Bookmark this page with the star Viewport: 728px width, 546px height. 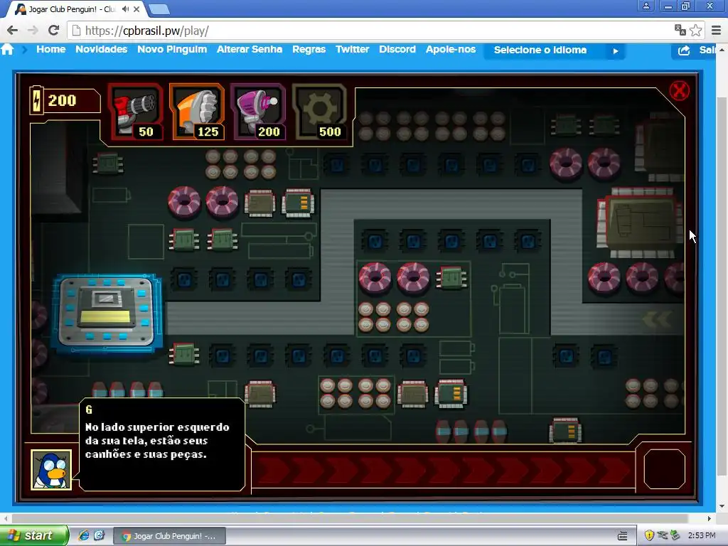[695, 31]
